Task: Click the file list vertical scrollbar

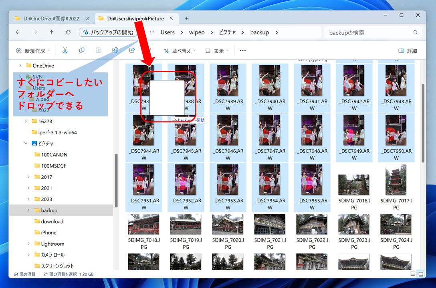Action: click(x=423, y=123)
